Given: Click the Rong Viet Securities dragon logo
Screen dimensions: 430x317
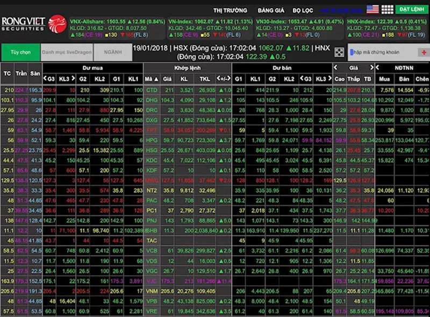Looking at the screenshot, I should coord(57,23).
